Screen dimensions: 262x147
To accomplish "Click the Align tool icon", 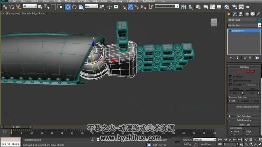I will point(190,7).
